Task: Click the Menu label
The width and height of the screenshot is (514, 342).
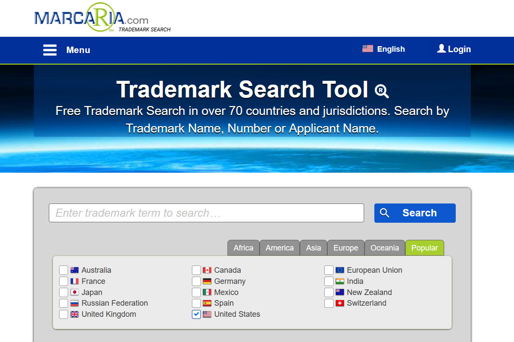Action: pyautogui.click(x=78, y=50)
